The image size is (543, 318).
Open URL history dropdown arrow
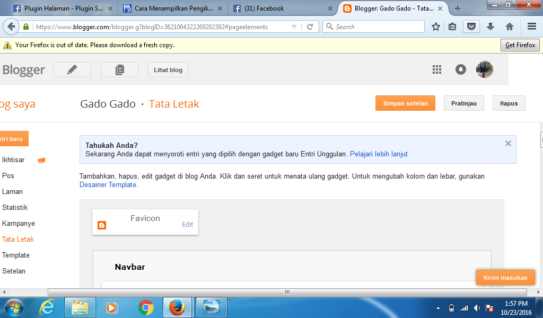click(x=294, y=26)
